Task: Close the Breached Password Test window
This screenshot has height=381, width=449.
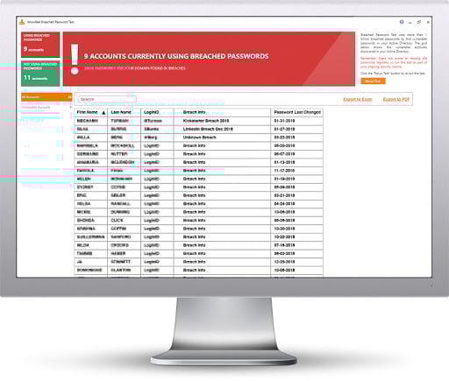Action: 428,22
